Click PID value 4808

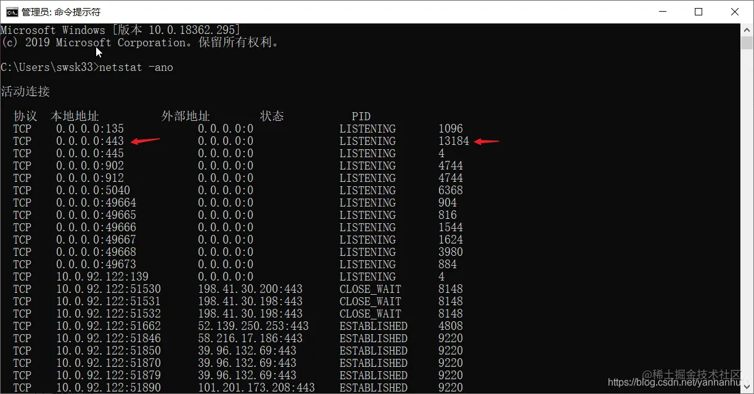click(x=451, y=326)
